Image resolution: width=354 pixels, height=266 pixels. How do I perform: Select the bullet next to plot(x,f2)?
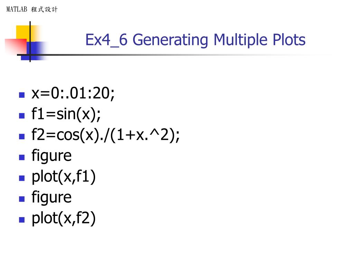point(22,220)
